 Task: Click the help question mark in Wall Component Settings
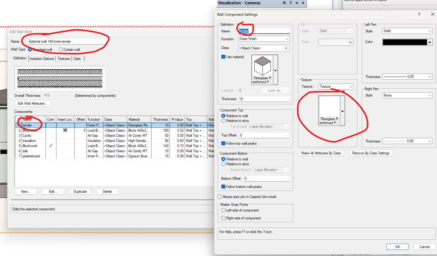point(419,14)
